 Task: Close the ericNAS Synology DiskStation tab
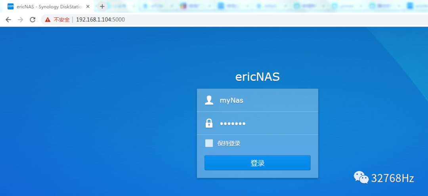coord(88,6)
